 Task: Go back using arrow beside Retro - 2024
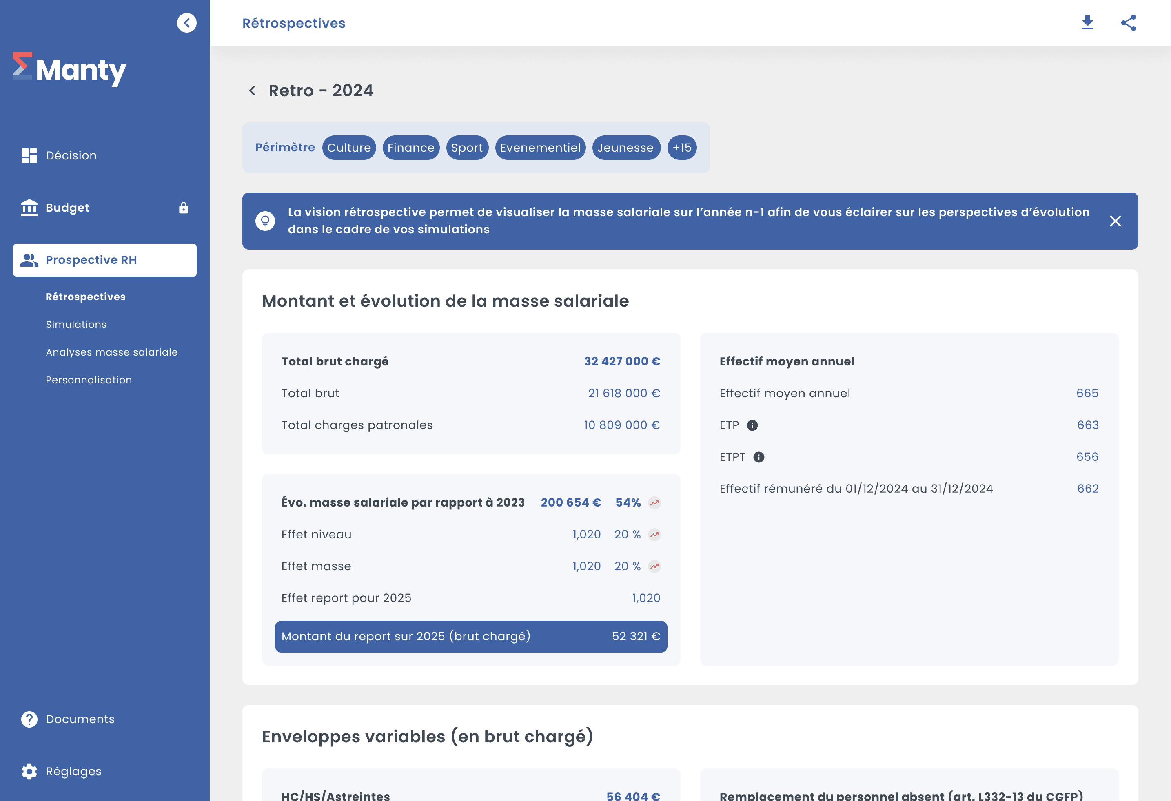point(252,91)
